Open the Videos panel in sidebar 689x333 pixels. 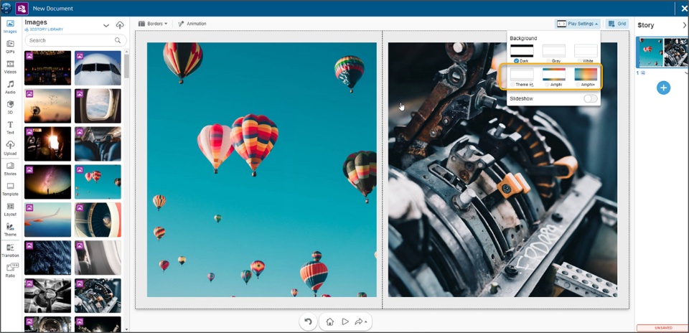(x=10, y=66)
